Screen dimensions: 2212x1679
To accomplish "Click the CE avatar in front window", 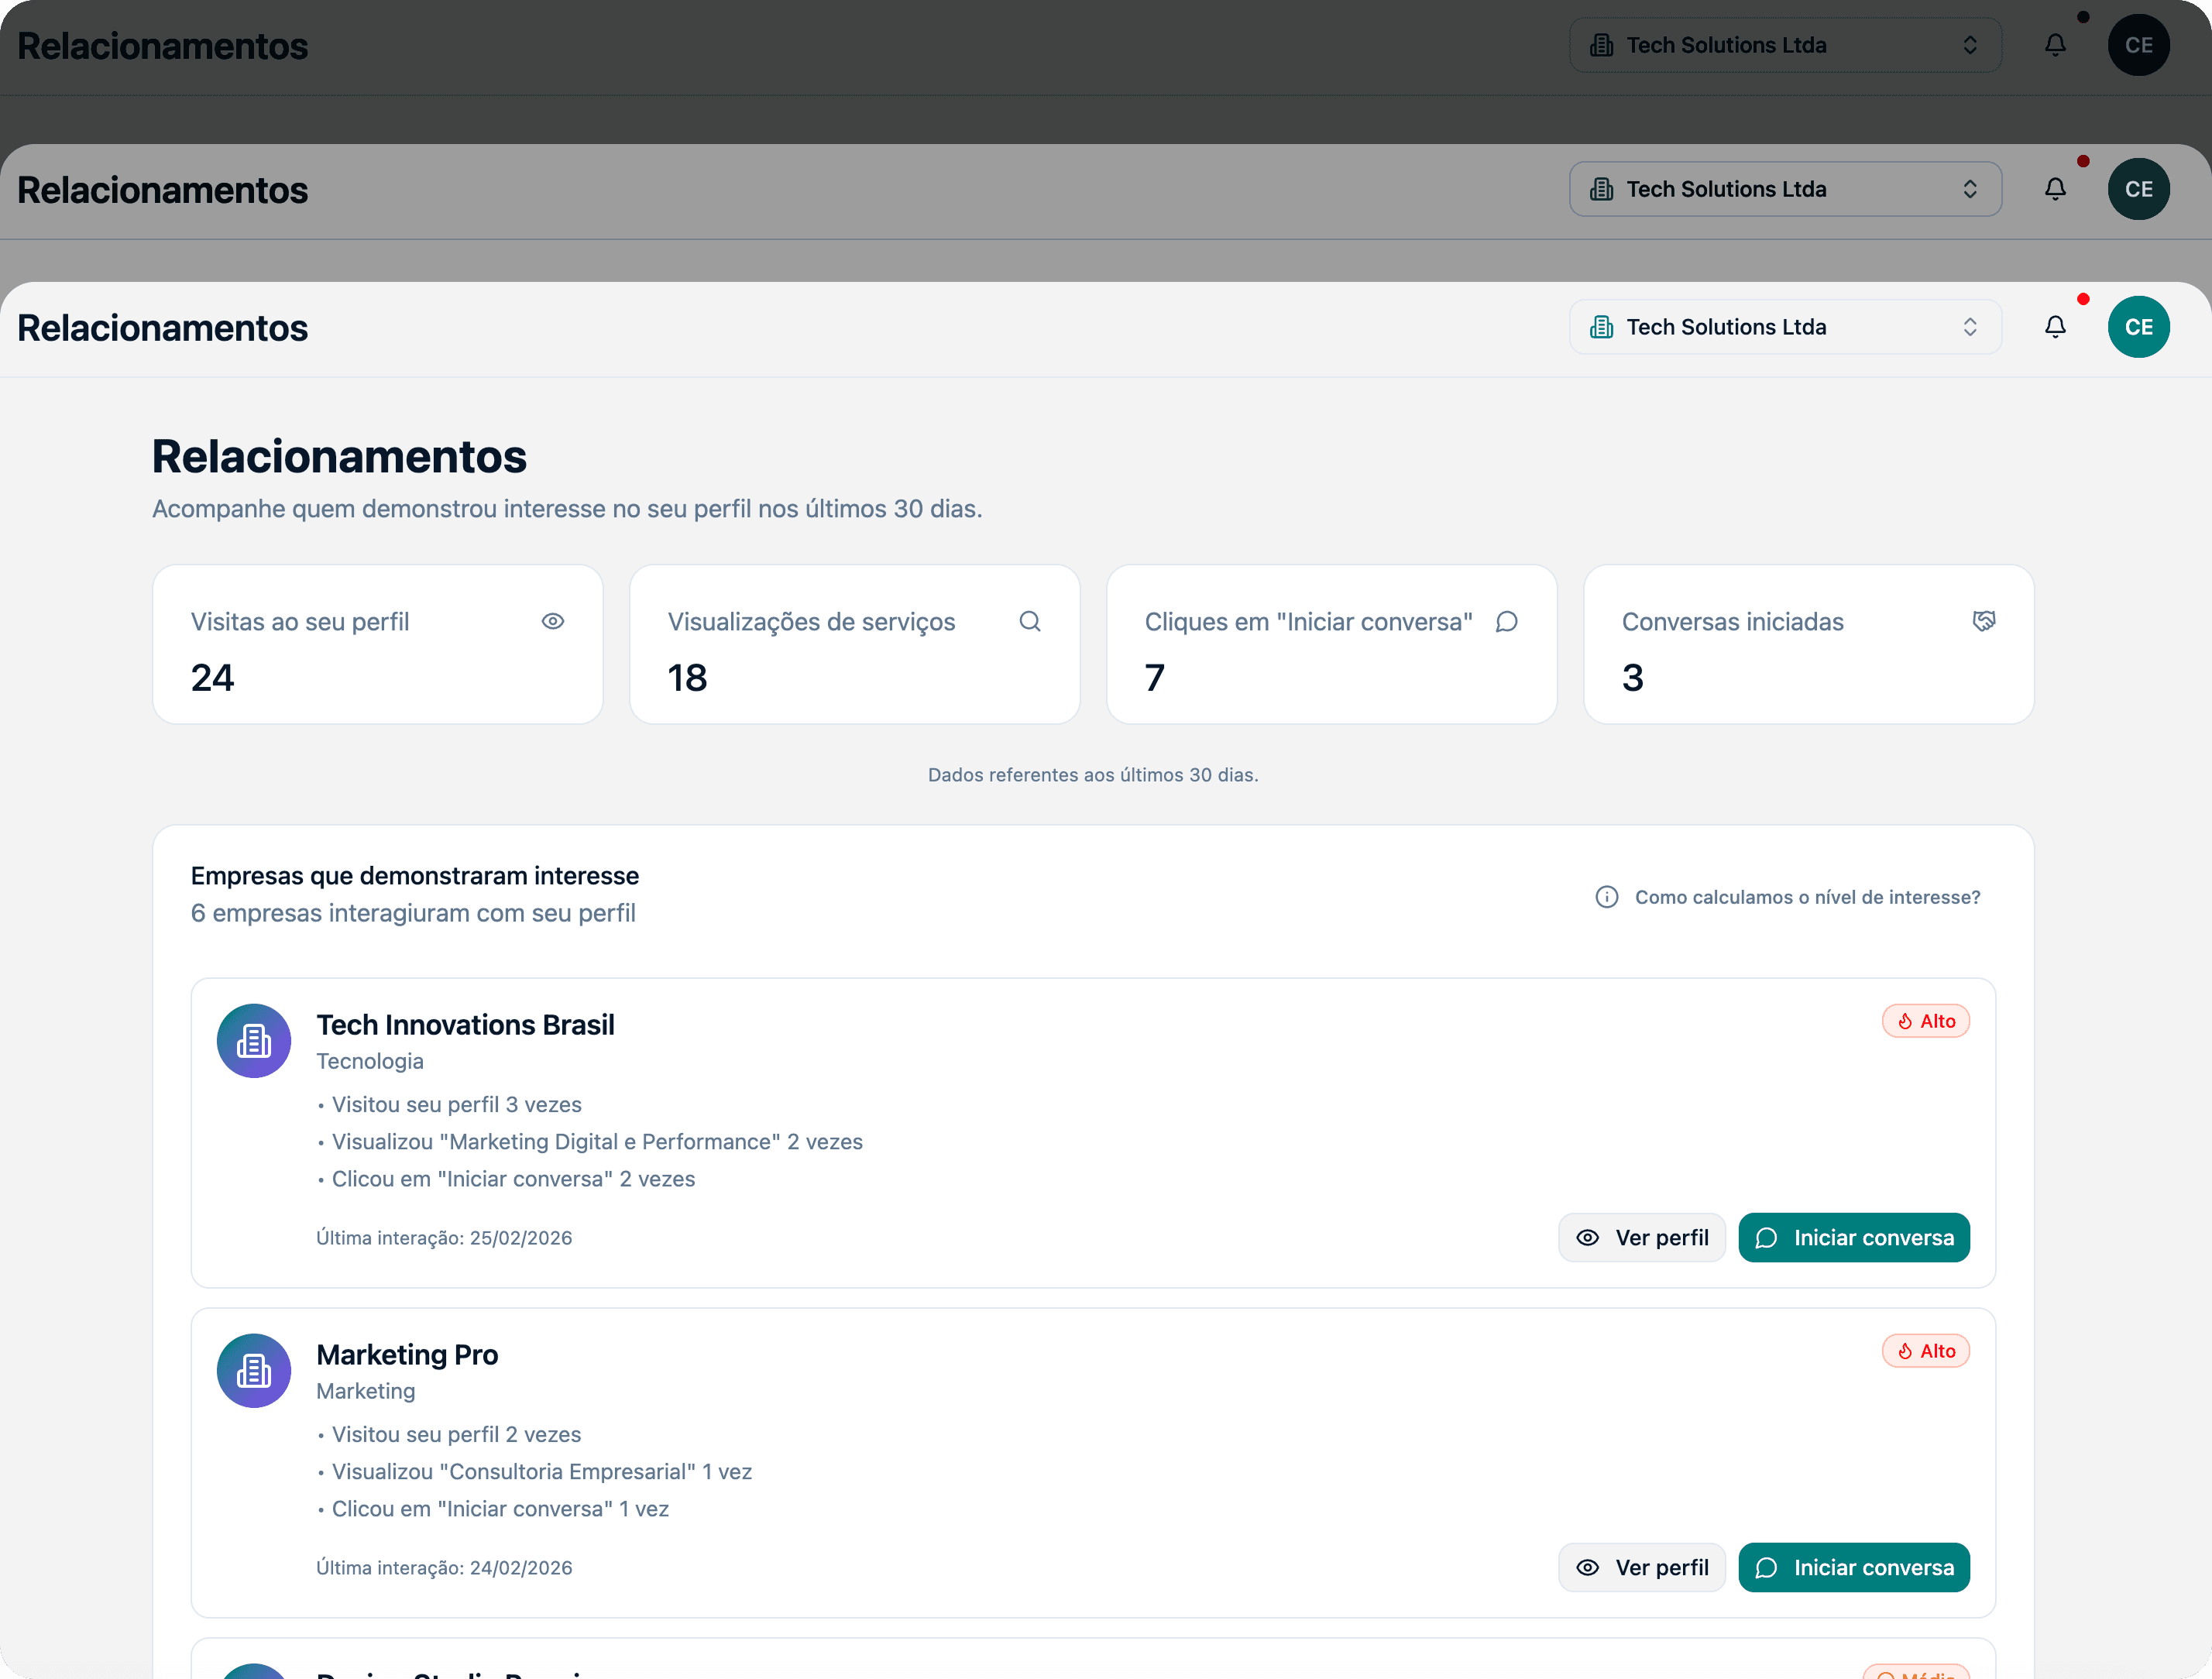I will click(x=2138, y=327).
